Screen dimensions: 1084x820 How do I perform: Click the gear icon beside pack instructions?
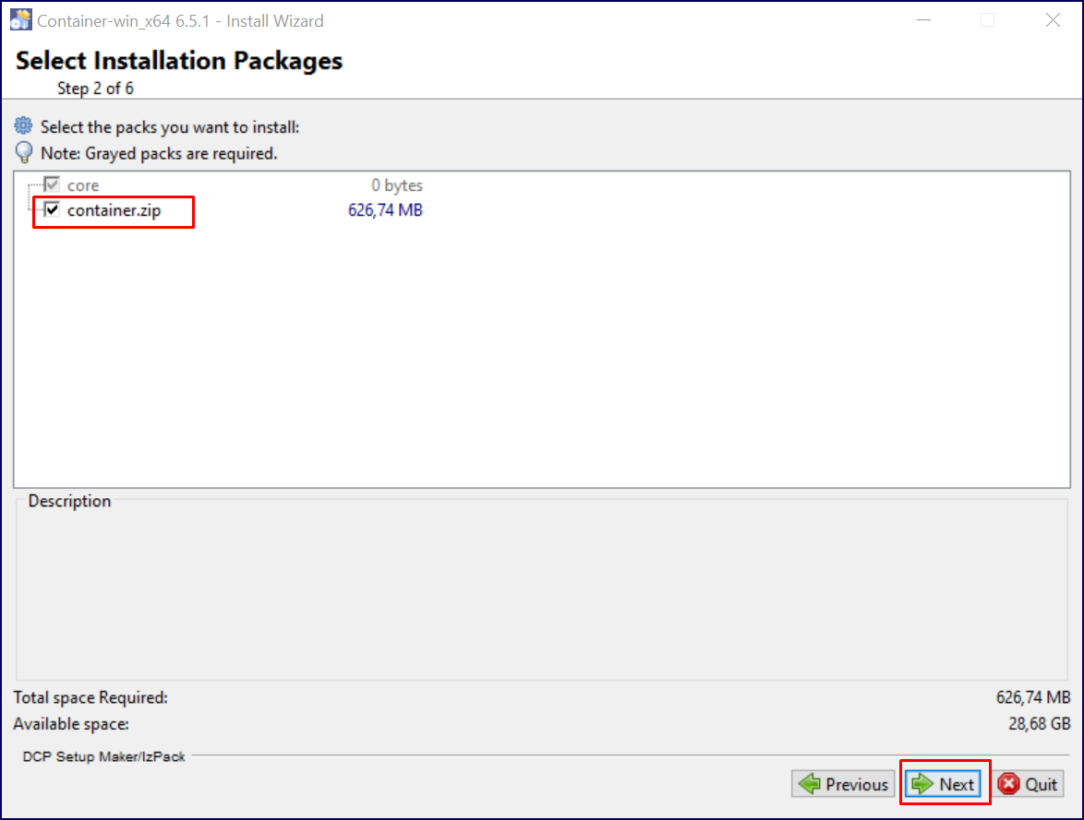[23, 125]
